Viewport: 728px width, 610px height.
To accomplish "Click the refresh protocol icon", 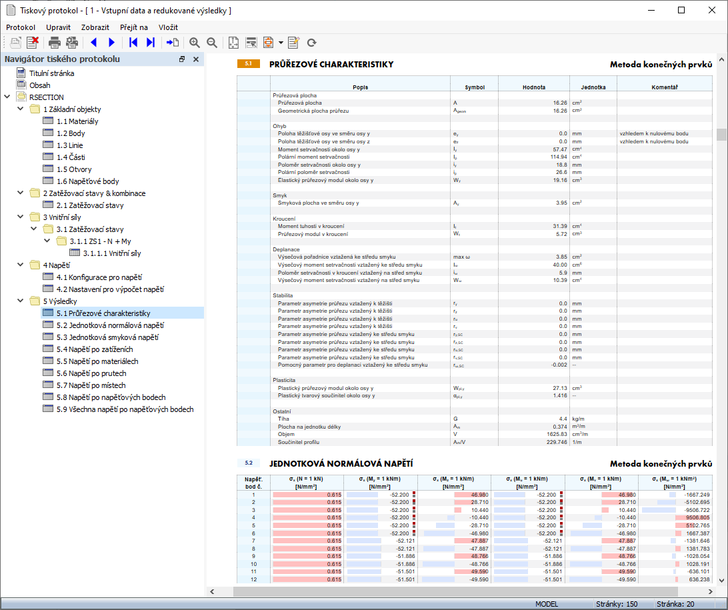I will (311, 43).
